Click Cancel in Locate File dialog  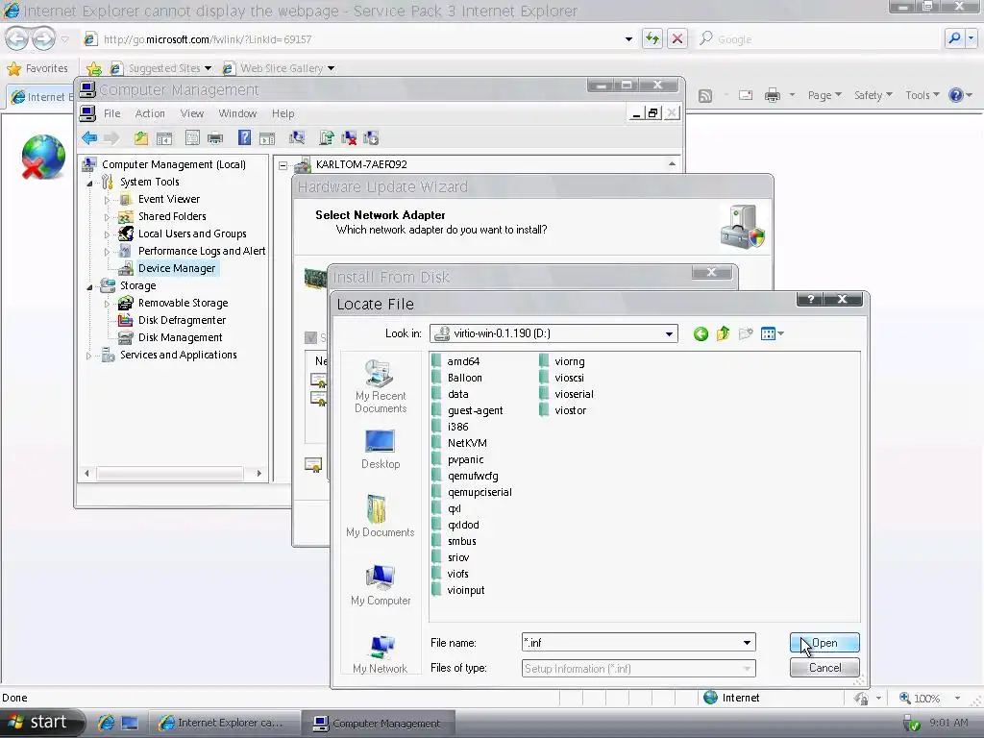click(x=824, y=668)
